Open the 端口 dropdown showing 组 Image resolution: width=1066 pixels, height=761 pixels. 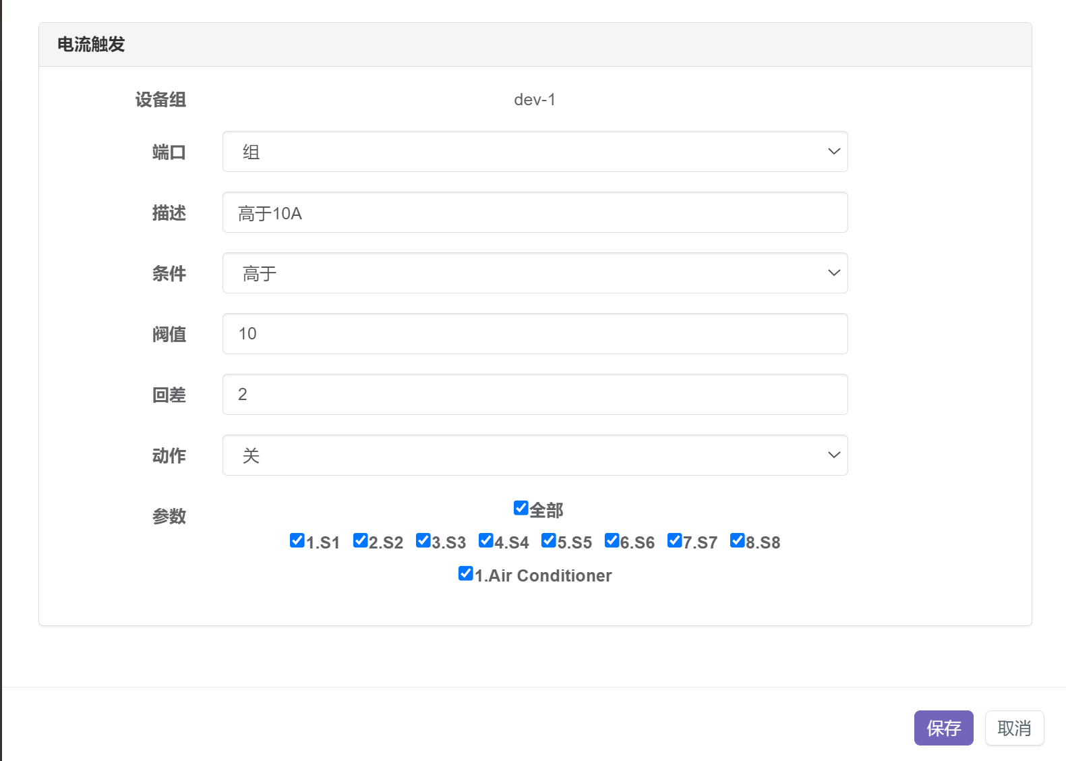click(535, 152)
